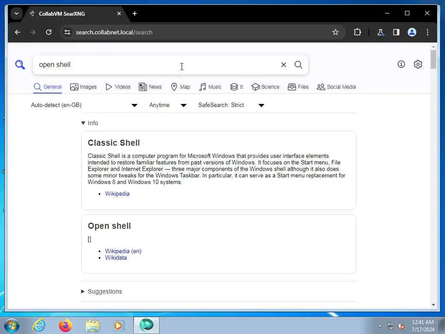Image resolution: width=445 pixels, height=334 pixels.
Task: Open Windows Explorer from taskbar
Action: (93, 325)
